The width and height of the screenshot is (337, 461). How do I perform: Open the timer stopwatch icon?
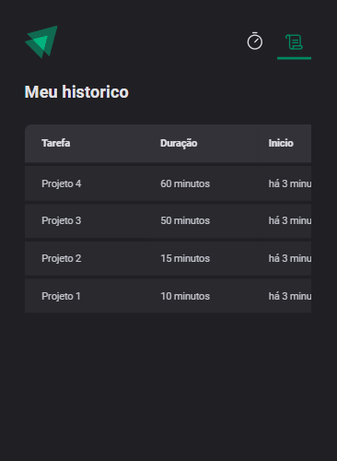255,41
